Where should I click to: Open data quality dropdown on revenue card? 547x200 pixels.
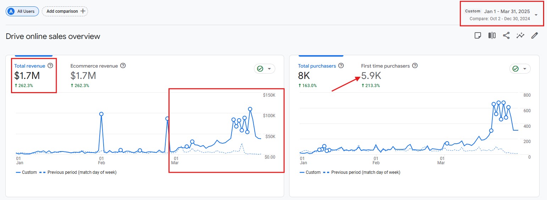pyautogui.click(x=265, y=69)
